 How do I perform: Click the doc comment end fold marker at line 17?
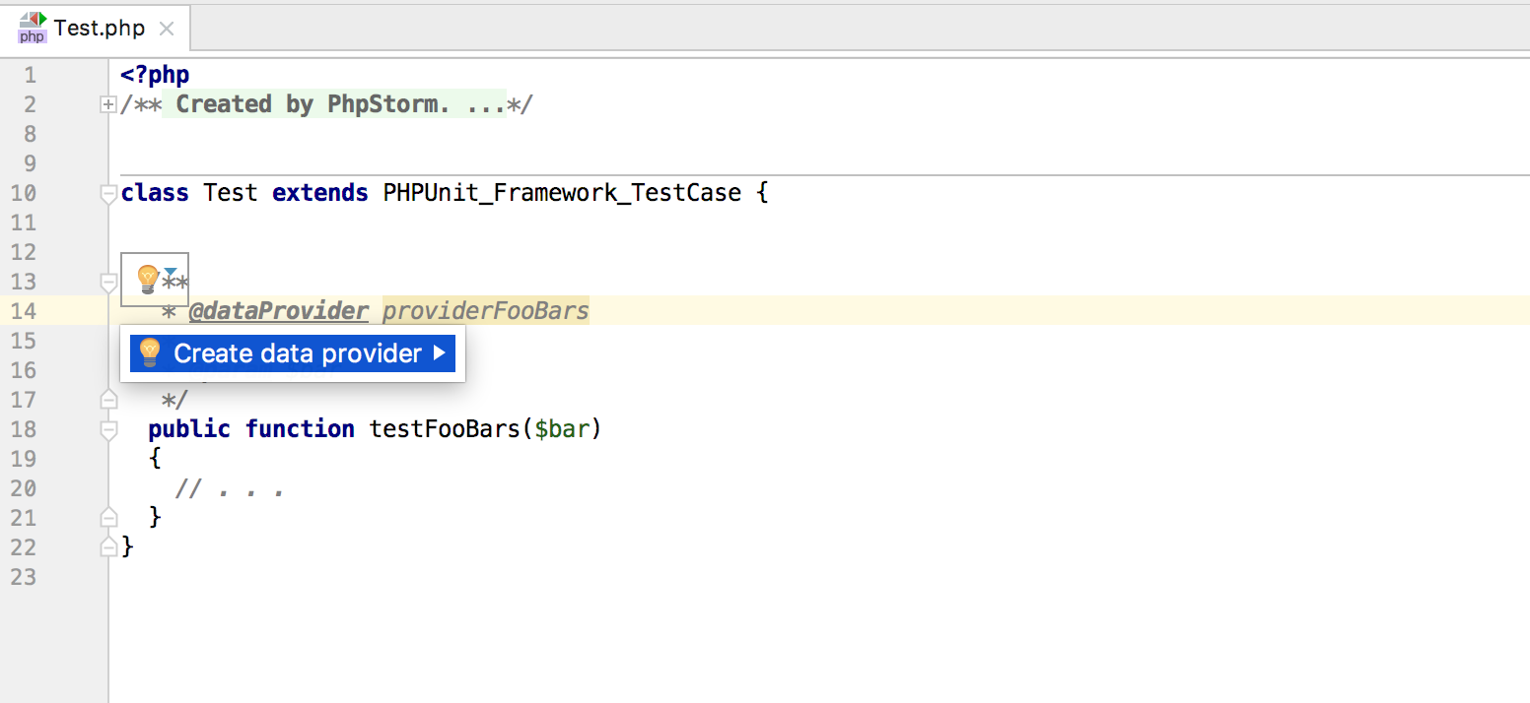tap(108, 399)
